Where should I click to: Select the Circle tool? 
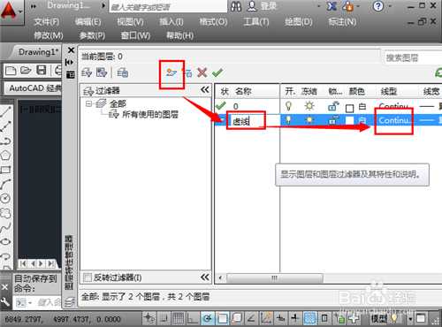[6, 199]
